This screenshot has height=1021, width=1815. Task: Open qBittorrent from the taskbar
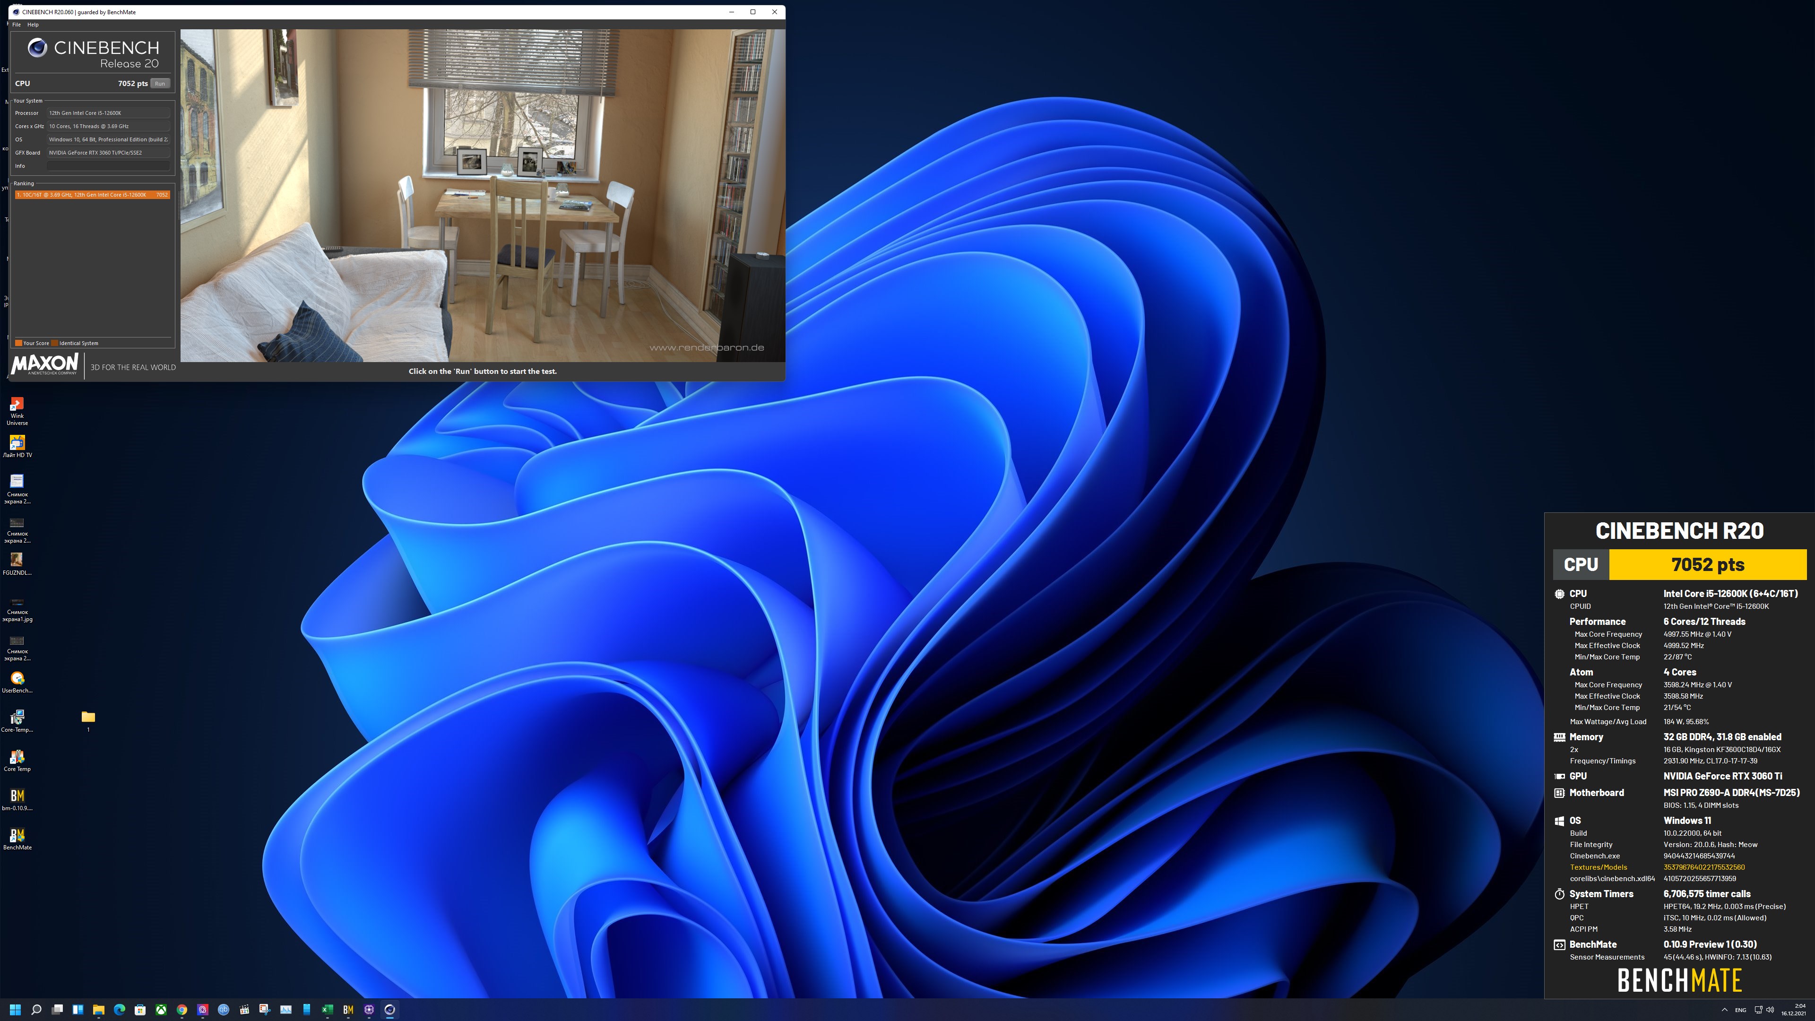(x=224, y=1010)
